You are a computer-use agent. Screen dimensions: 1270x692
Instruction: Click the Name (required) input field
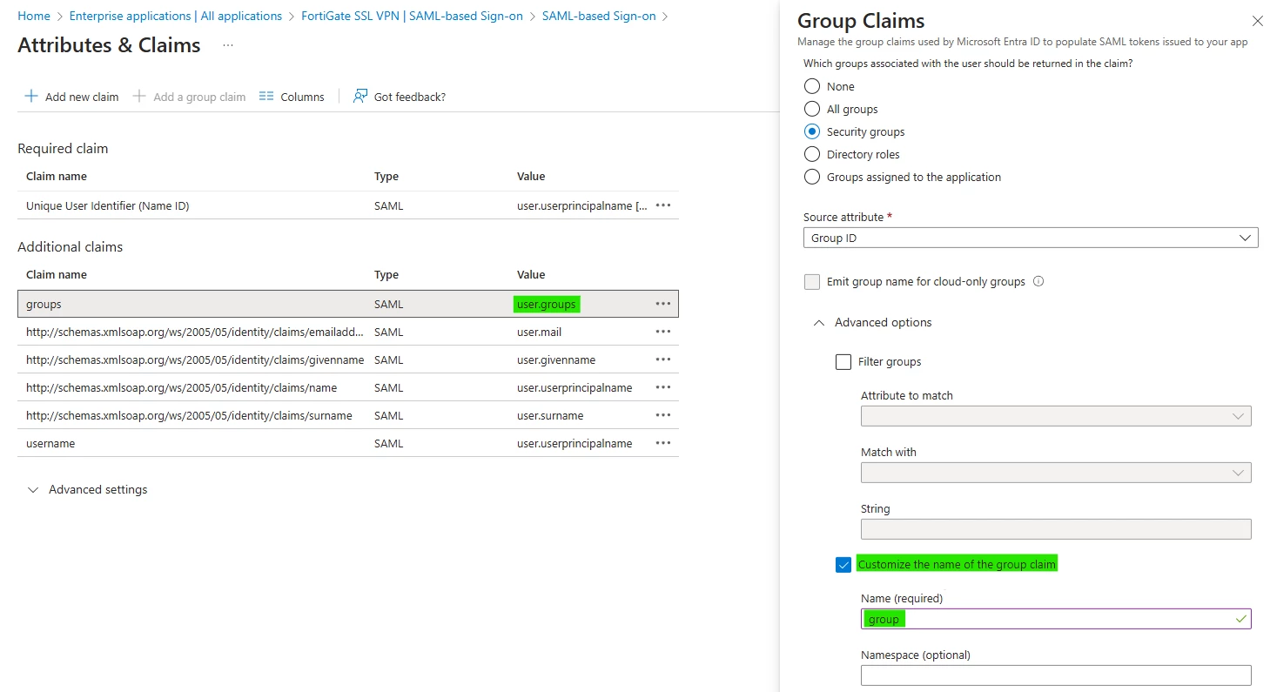[1056, 619]
